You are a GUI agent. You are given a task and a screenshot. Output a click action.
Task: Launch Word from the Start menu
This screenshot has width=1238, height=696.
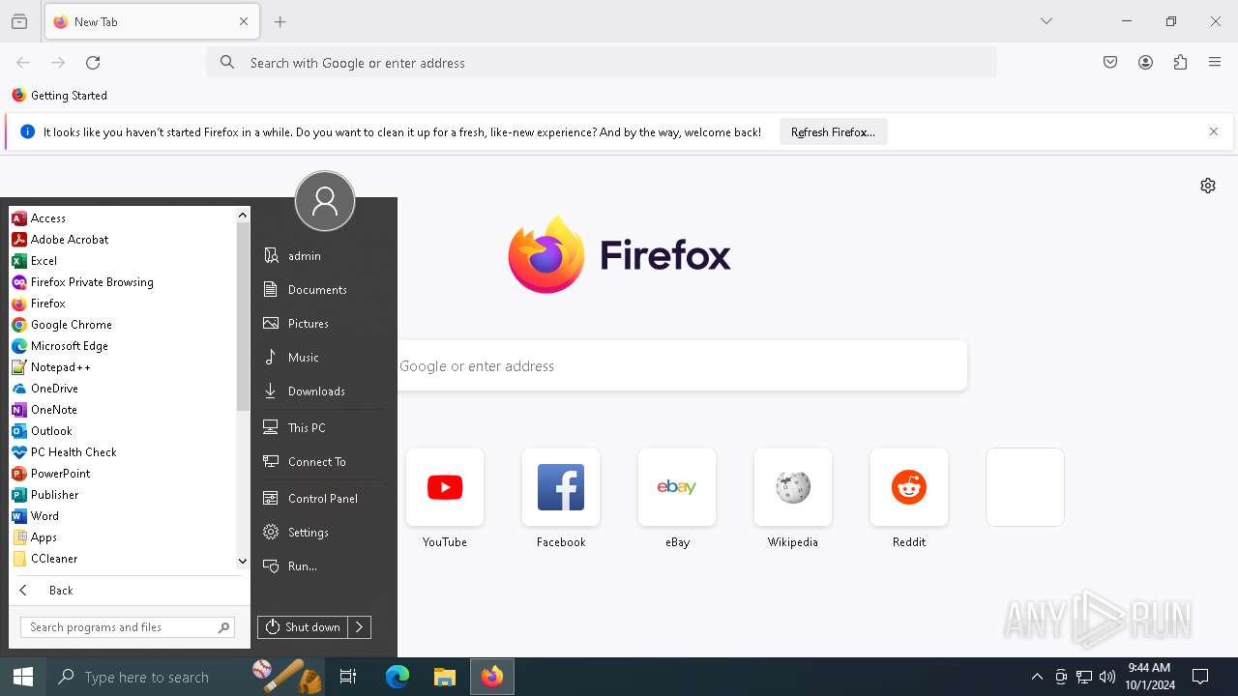[124, 516]
